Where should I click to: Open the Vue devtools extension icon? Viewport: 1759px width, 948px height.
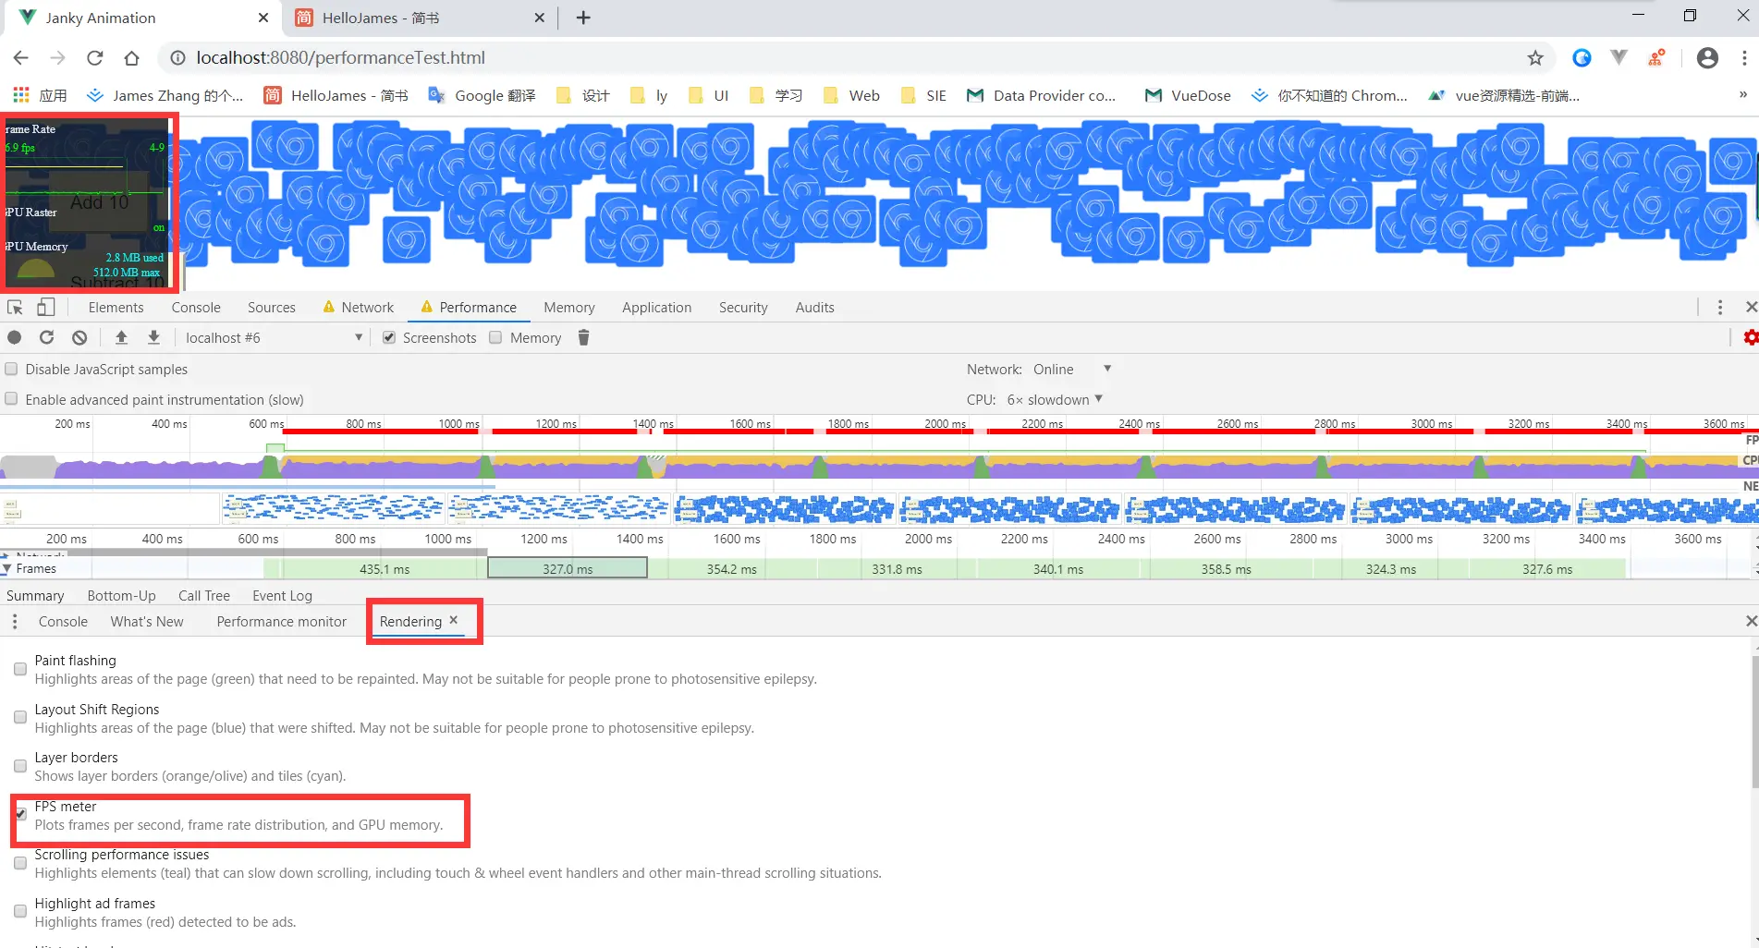(1619, 57)
